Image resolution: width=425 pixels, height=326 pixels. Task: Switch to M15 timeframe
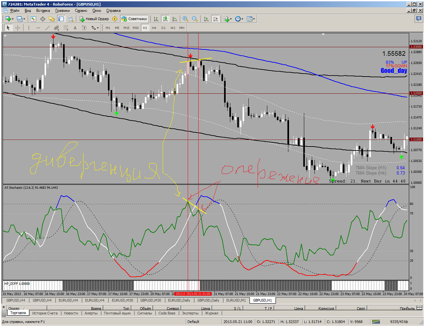[x=126, y=27]
